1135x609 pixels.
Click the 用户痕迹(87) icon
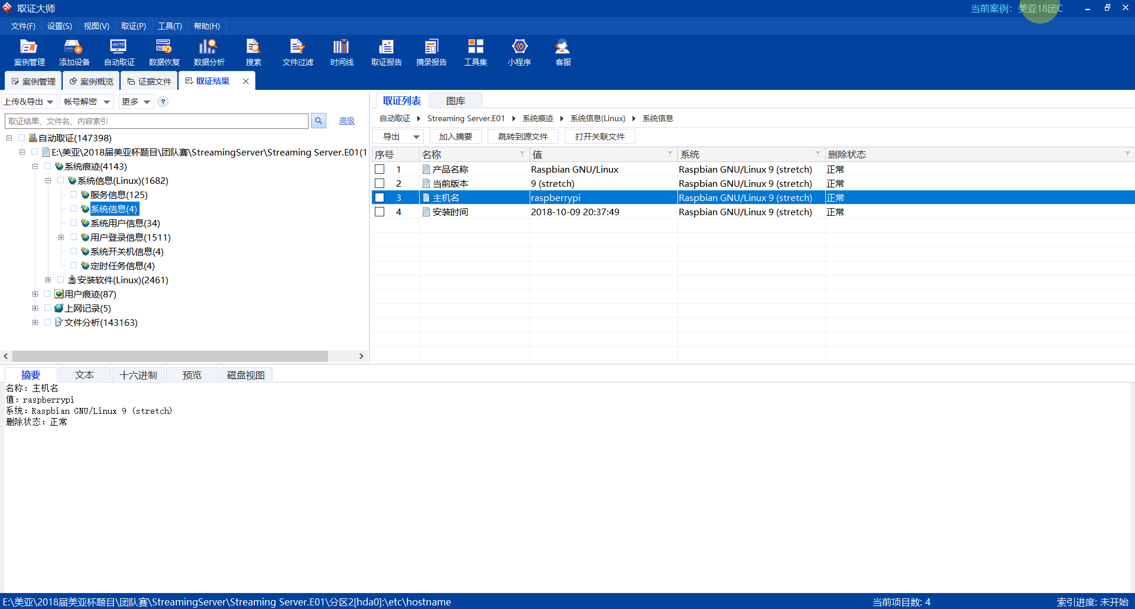pyautogui.click(x=59, y=294)
